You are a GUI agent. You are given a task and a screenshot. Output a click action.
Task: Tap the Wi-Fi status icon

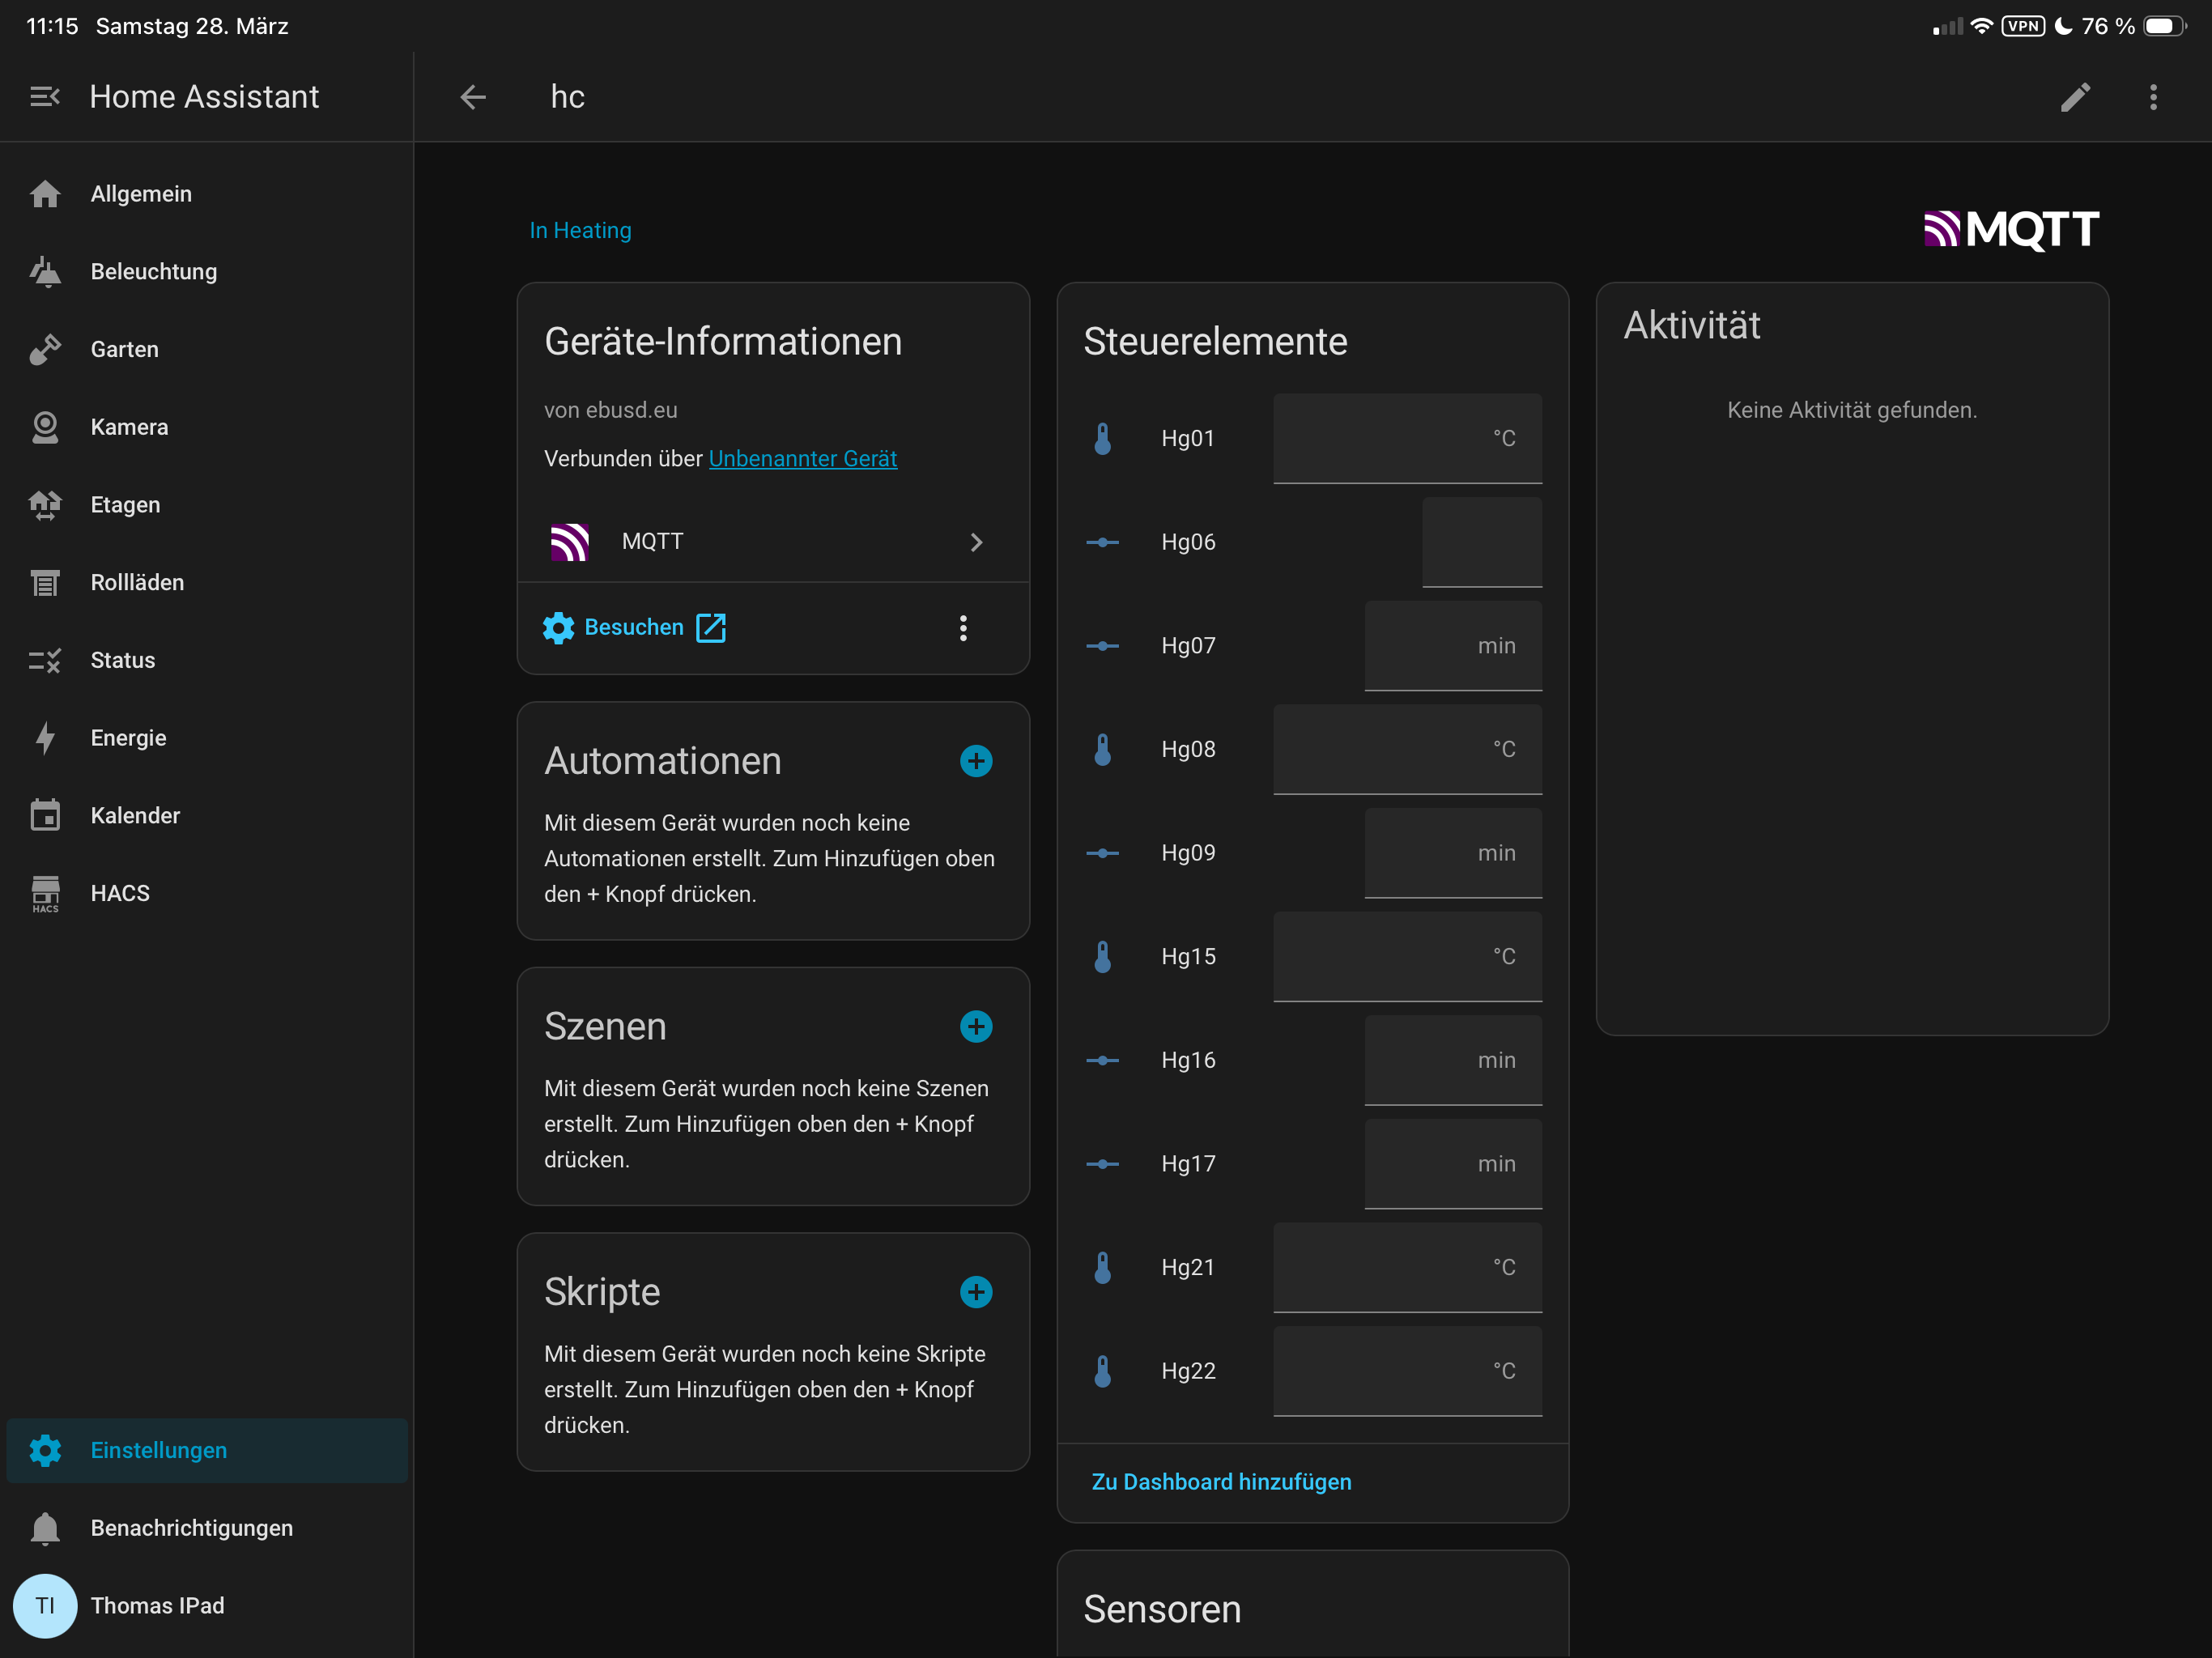coord(1981,26)
